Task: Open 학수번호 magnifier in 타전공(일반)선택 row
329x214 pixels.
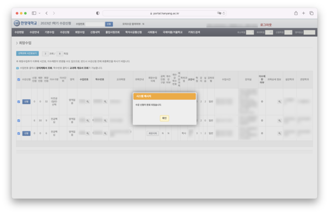Action: tap(105, 102)
